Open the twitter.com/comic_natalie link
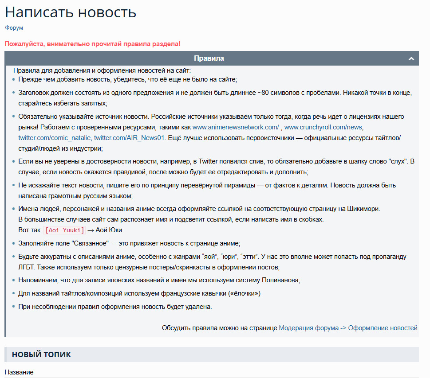 [54, 138]
